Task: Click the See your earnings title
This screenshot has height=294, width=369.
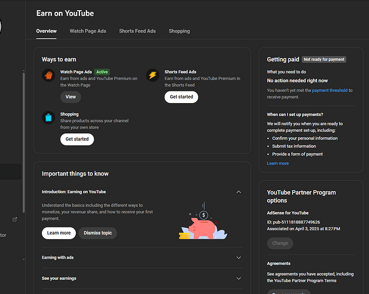Action: click(59, 278)
